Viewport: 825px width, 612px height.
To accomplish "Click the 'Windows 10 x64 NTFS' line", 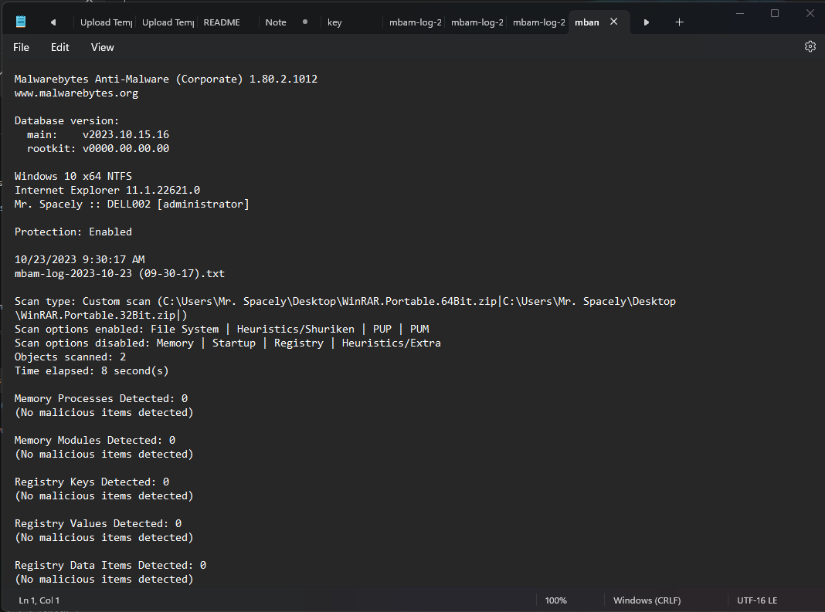I will click(x=73, y=176).
